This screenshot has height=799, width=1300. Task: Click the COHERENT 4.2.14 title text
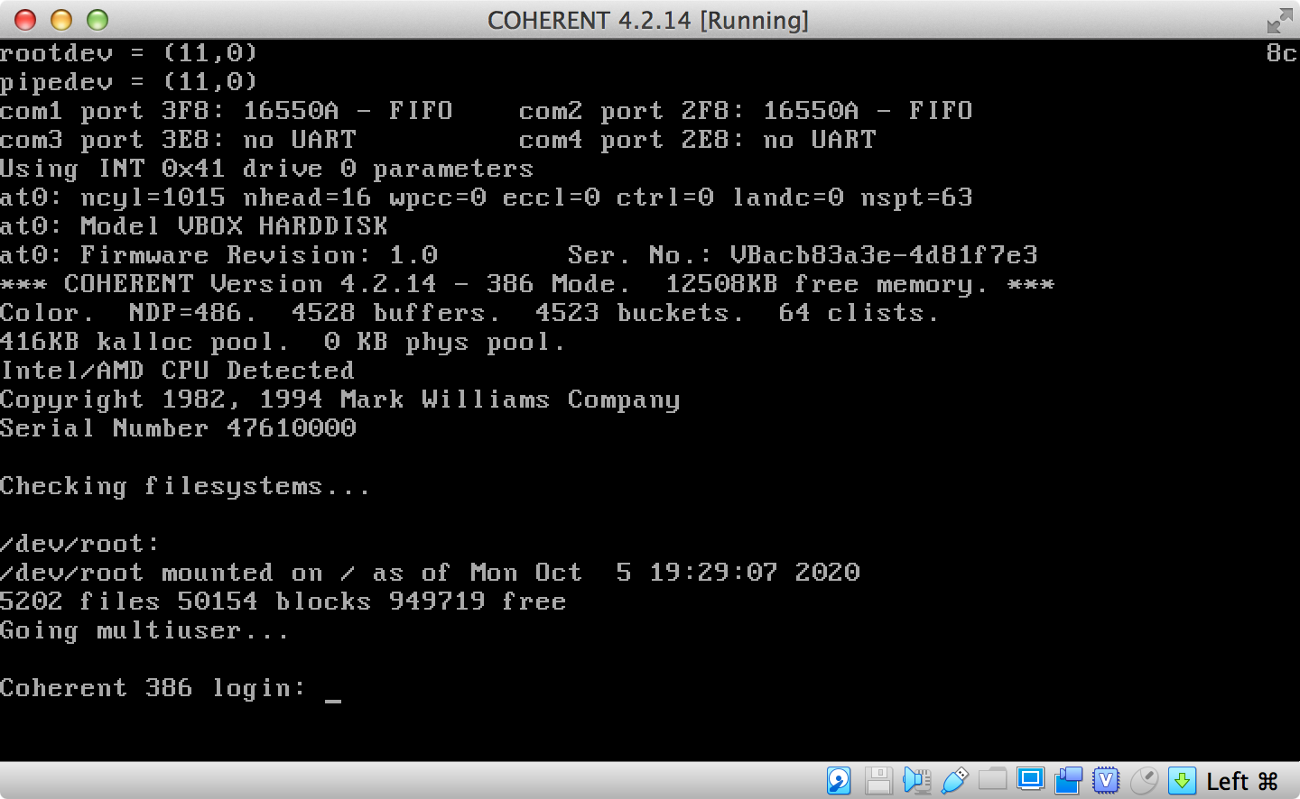[x=647, y=20]
